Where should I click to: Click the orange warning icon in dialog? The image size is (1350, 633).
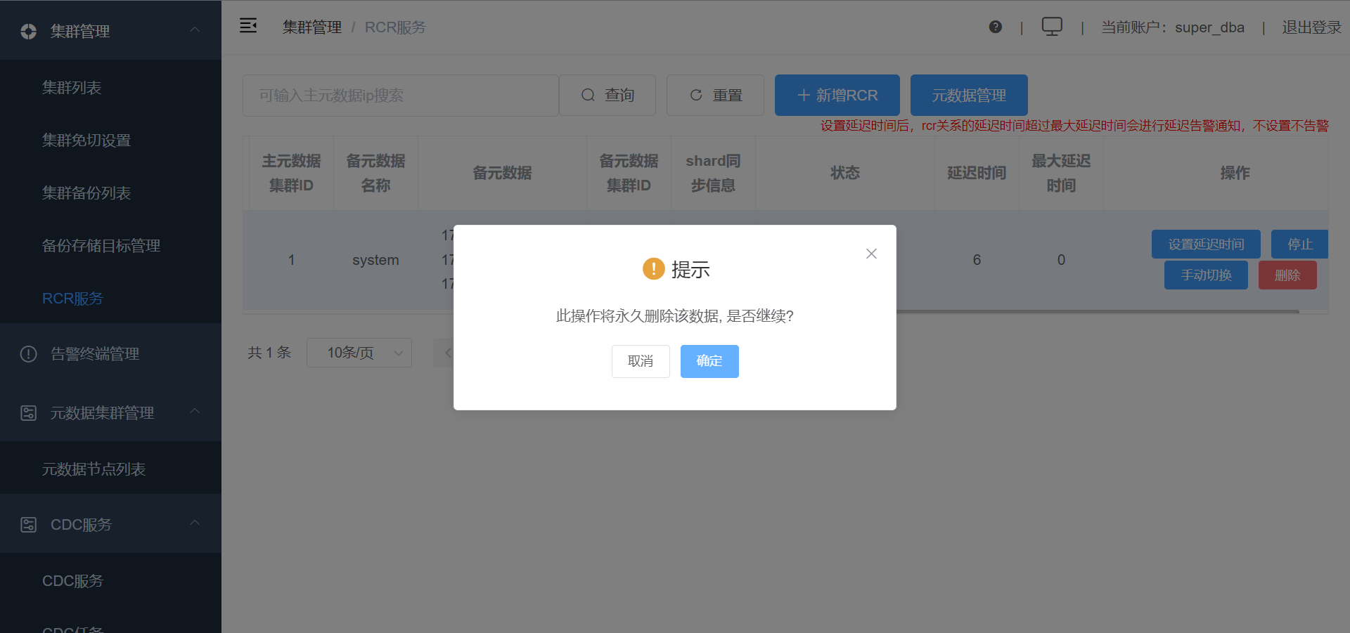click(653, 268)
